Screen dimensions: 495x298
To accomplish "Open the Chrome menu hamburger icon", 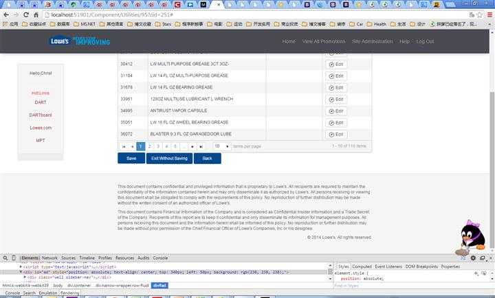I will click(x=489, y=15).
